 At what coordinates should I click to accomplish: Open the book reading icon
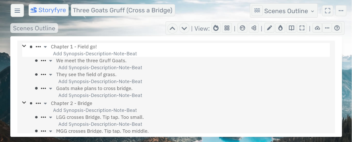click(292, 28)
